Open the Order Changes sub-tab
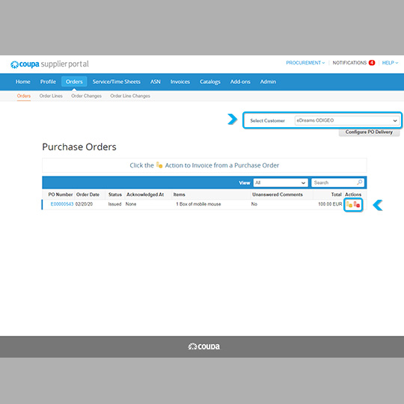 [86, 96]
